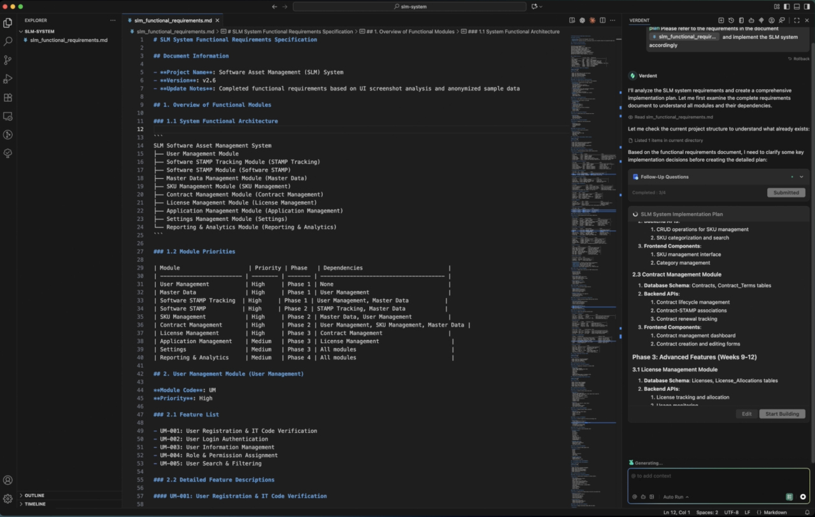Toggle the green mode switch beside send button
The image size is (815, 517).
click(x=790, y=497)
